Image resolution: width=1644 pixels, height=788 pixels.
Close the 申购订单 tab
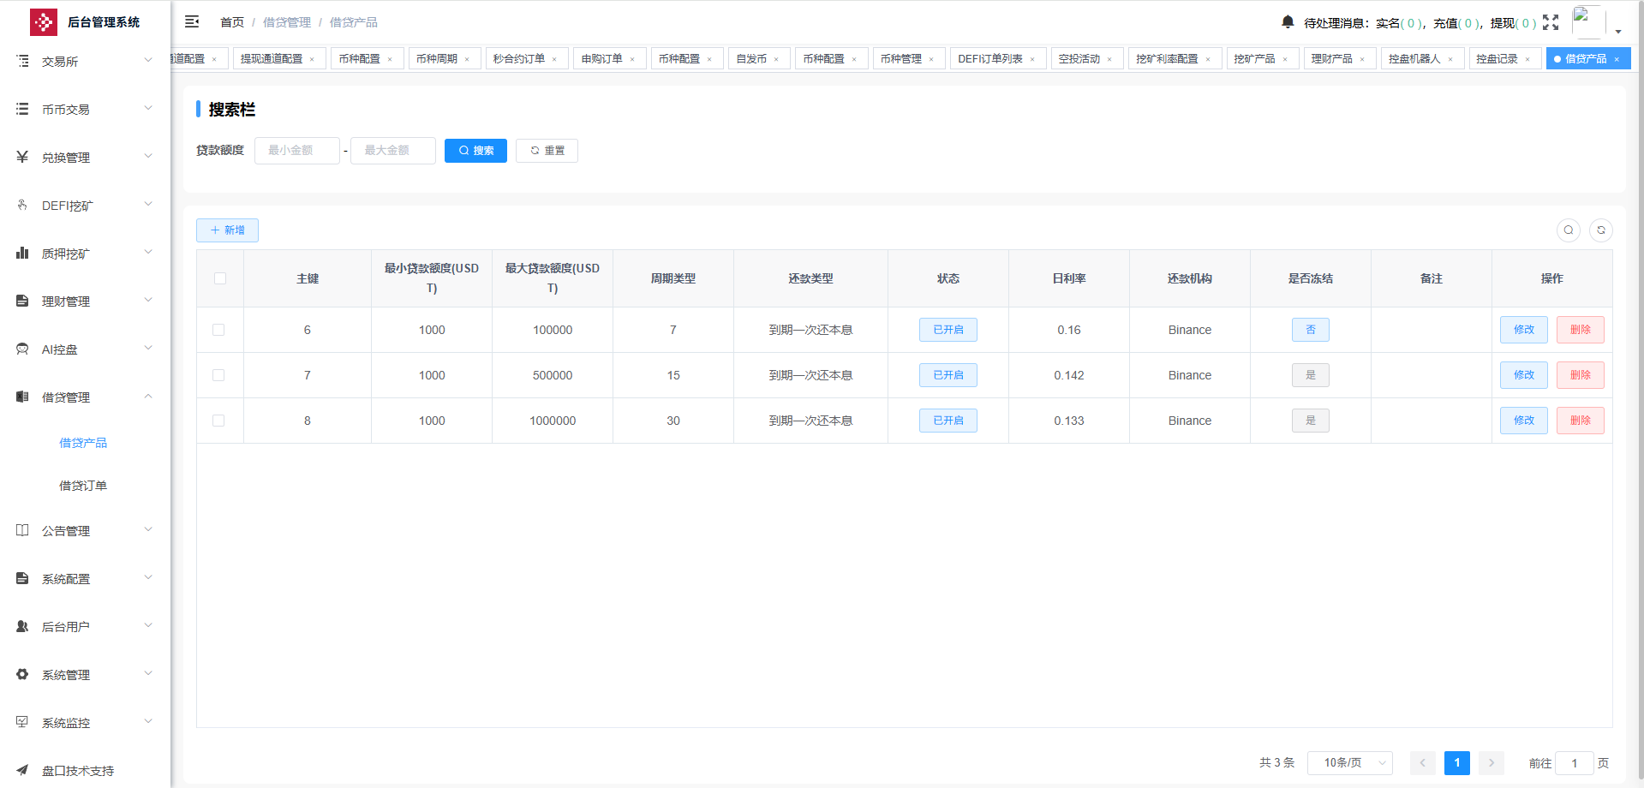(x=632, y=59)
